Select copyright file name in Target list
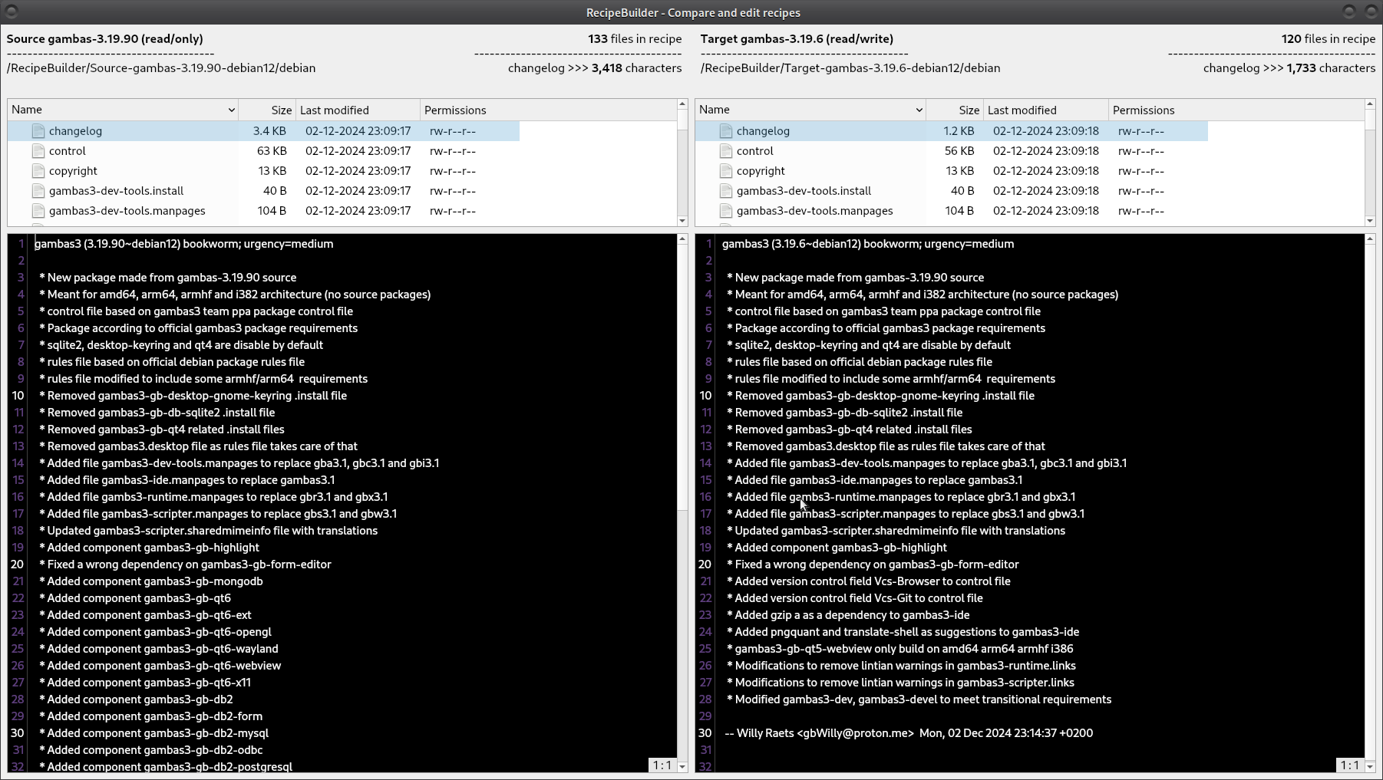Image resolution: width=1383 pixels, height=780 pixels. pos(761,171)
